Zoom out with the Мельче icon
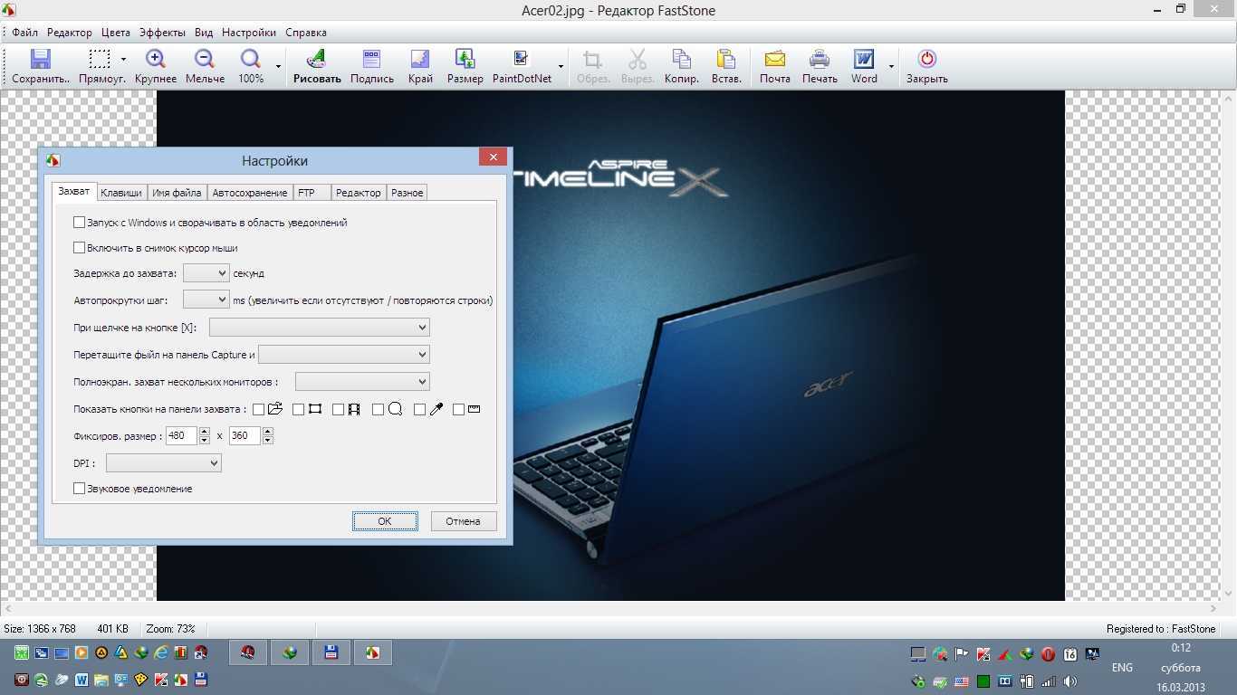1237x695 pixels. pos(205,60)
